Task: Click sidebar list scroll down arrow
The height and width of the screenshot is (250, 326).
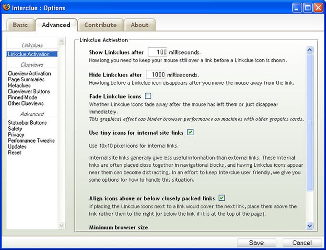Action: [x=61, y=225]
